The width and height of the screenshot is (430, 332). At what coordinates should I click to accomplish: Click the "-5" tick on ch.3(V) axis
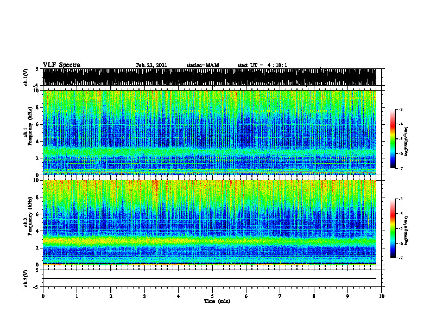36,287
